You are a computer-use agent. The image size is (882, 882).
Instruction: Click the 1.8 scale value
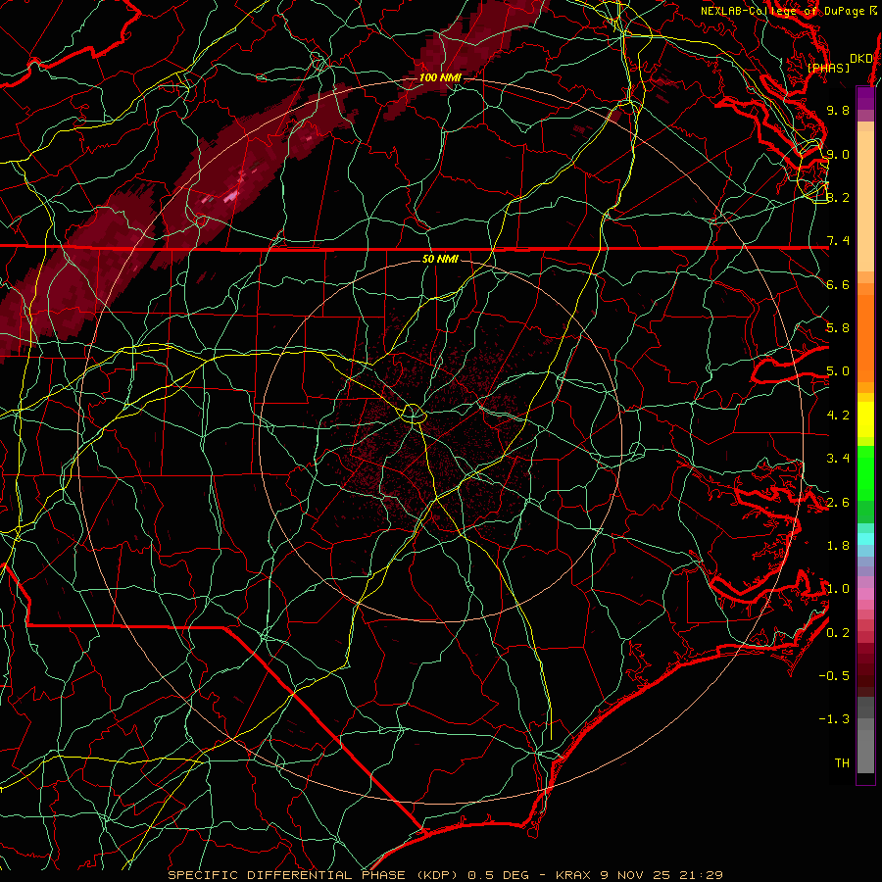838,546
